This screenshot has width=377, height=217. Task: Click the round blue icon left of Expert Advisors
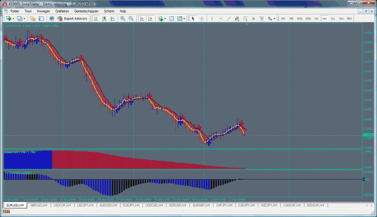click(52, 19)
